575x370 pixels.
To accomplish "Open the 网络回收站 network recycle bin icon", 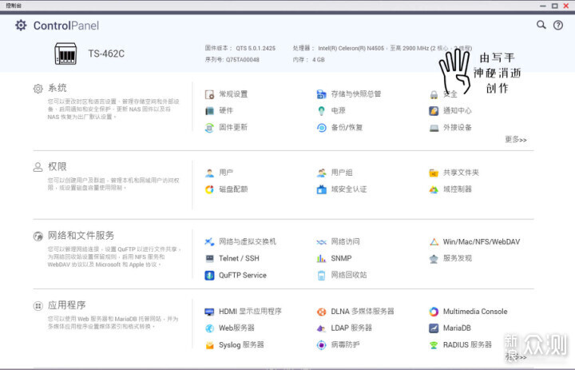I will 321,275.
